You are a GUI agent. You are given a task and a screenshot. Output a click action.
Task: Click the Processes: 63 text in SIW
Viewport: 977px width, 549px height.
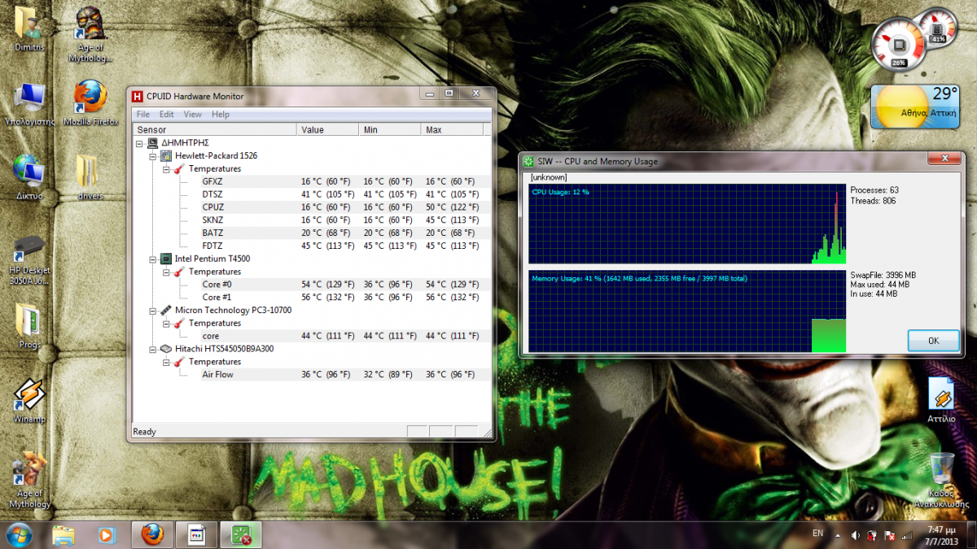pyautogui.click(x=874, y=190)
